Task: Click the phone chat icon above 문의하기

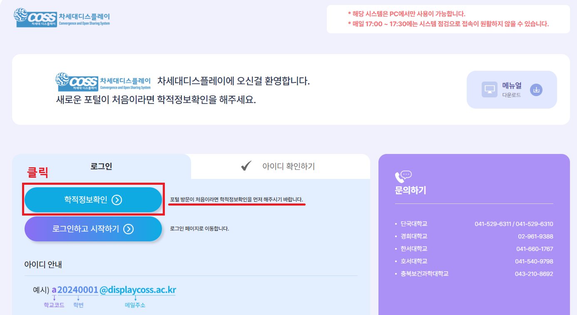Action: [x=403, y=177]
